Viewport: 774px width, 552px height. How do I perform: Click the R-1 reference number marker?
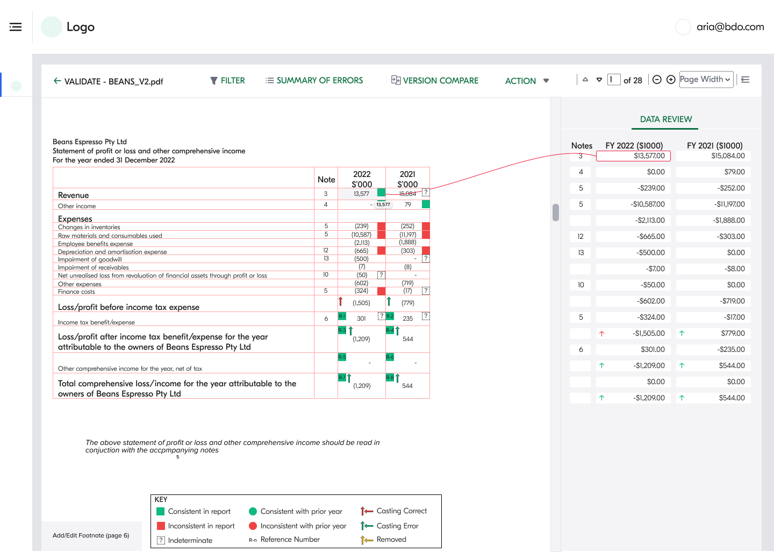tap(342, 316)
